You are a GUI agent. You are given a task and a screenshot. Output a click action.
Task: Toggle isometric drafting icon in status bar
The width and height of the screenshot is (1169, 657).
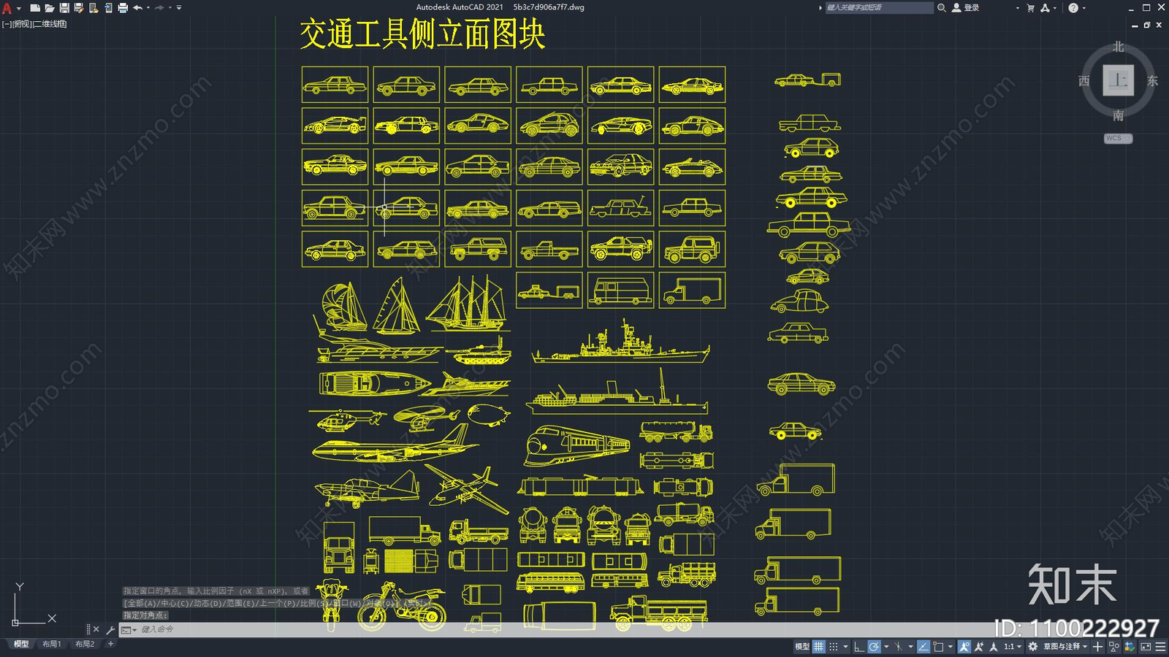[898, 647]
